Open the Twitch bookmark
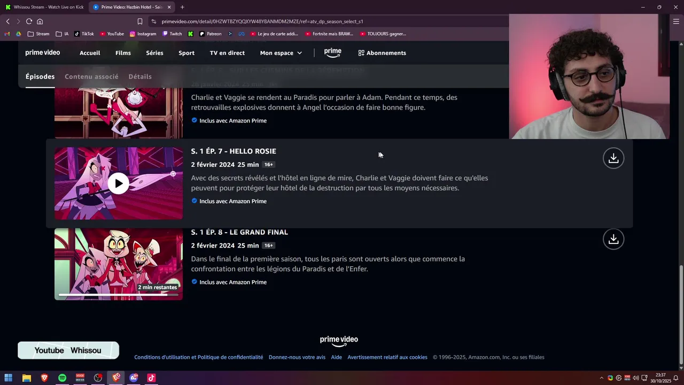Image resolution: width=684 pixels, height=385 pixels. click(172, 34)
